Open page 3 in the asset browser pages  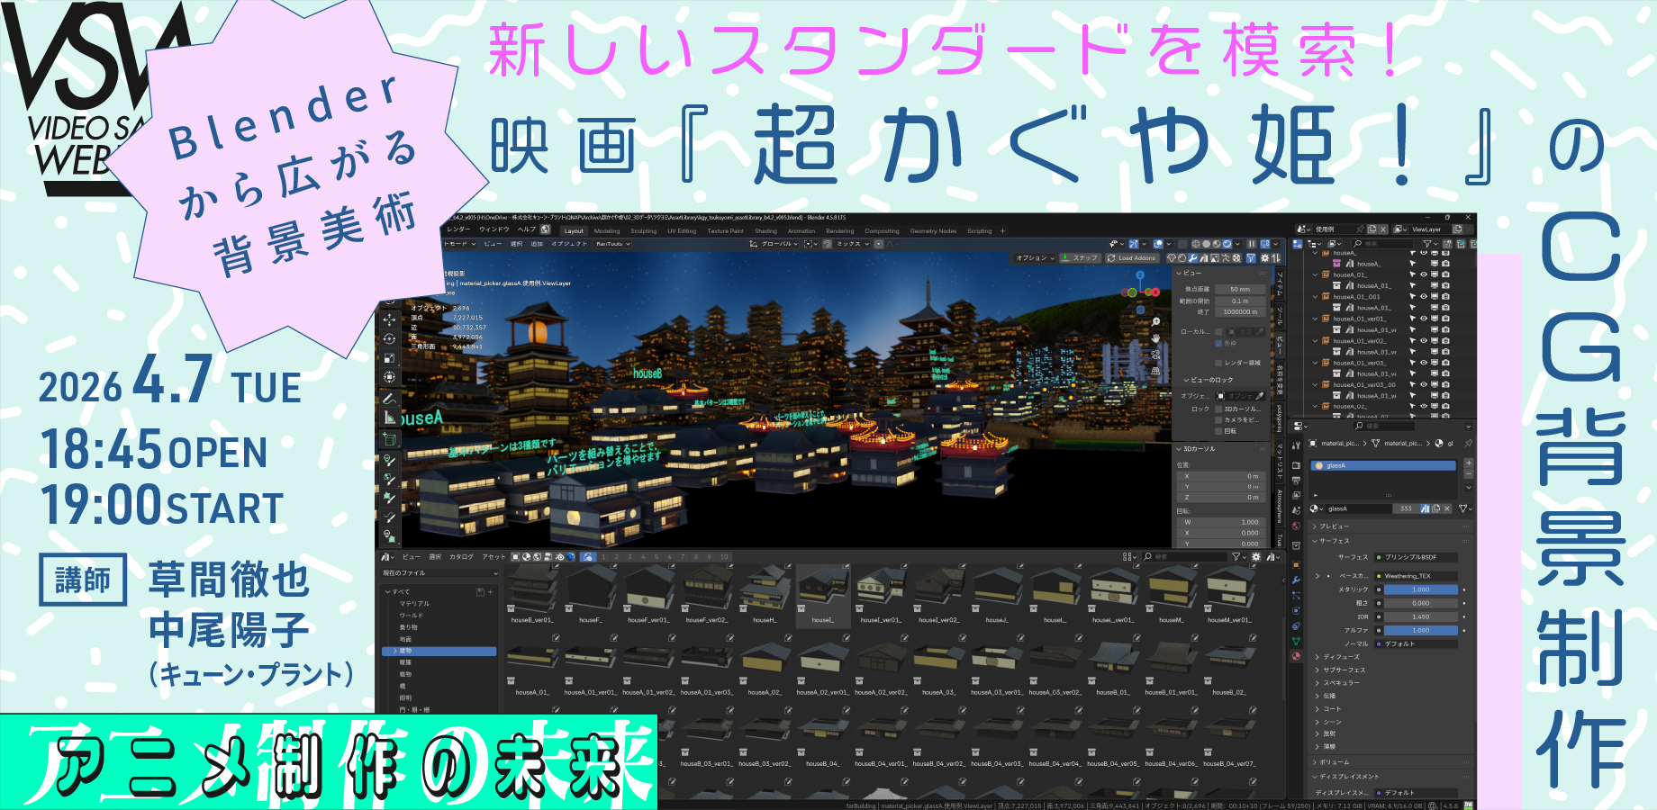pyautogui.click(x=629, y=557)
